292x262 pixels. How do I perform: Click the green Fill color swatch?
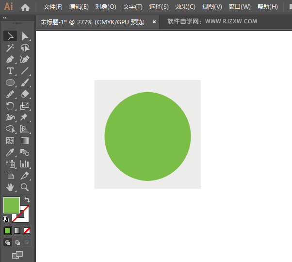12,205
